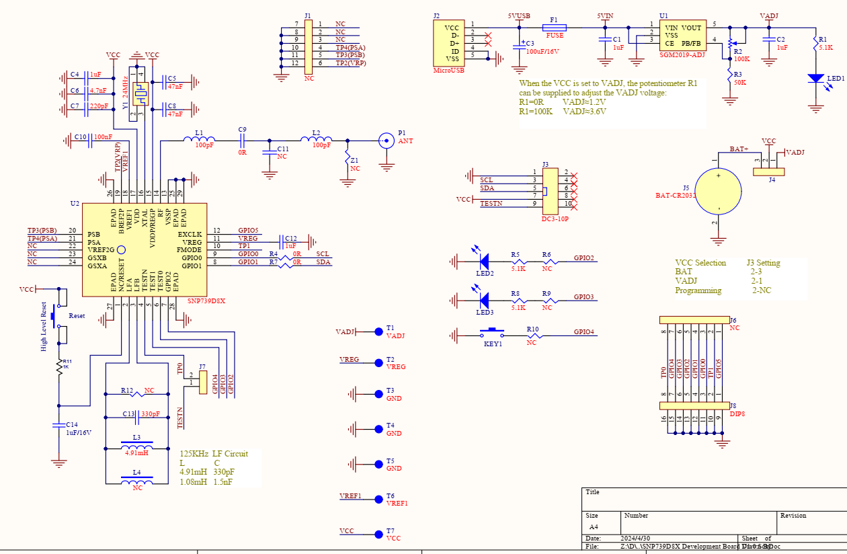This screenshot has height=554, width=847.
Task: Select the 'High Level Reset' vertical label
Action: [x=44, y=326]
